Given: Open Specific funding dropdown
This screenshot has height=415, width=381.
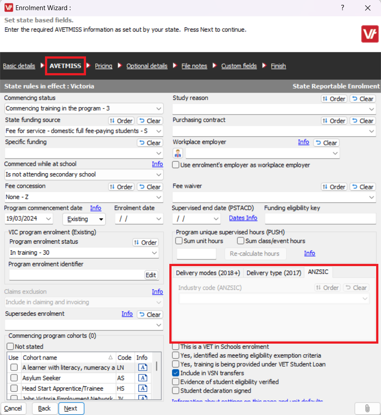Looking at the screenshot, I should click(x=158, y=153).
